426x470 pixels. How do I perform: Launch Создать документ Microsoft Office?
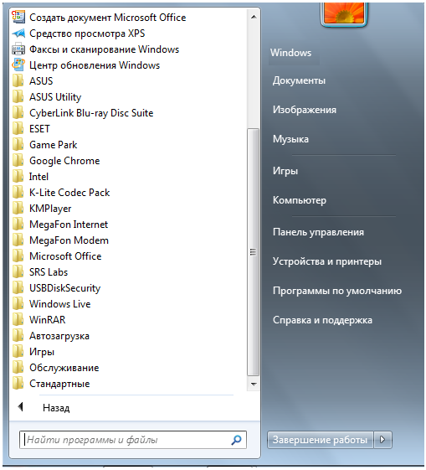[x=107, y=18]
